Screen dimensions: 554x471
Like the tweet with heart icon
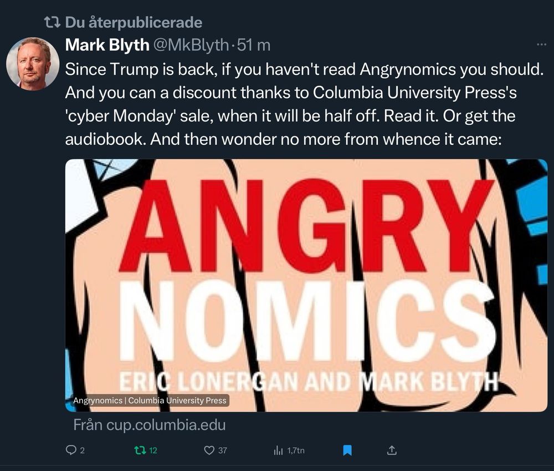[x=209, y=450]
